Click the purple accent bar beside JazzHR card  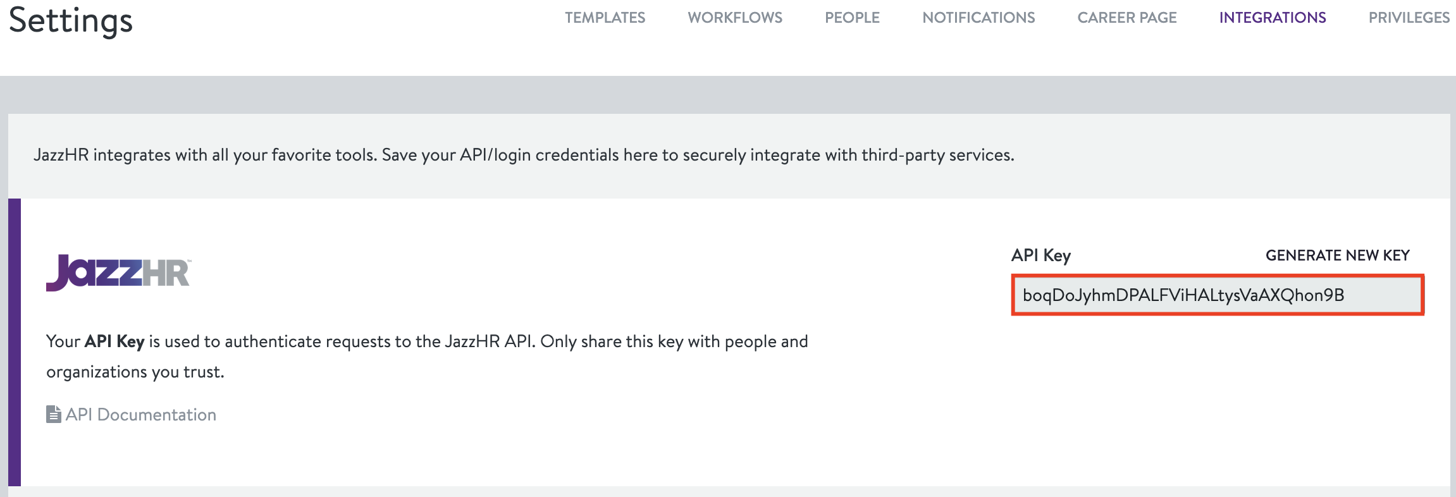(x=15, y=342)
